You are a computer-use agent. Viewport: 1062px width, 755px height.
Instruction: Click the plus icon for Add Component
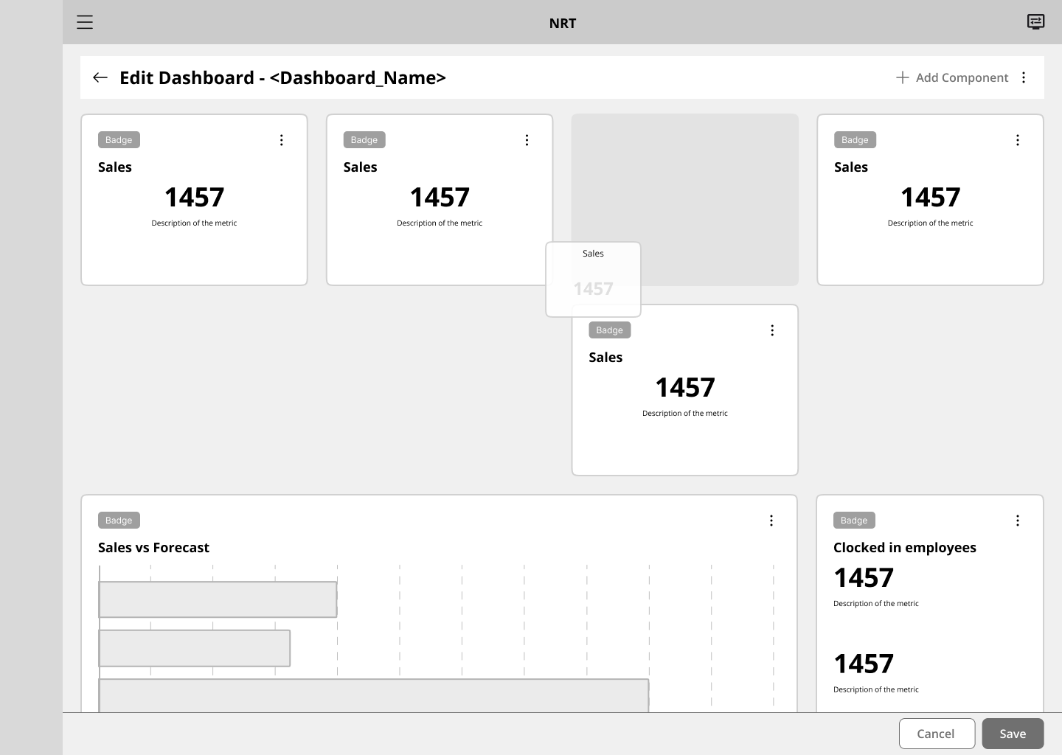pyautogui.click(x=902, y=77)
